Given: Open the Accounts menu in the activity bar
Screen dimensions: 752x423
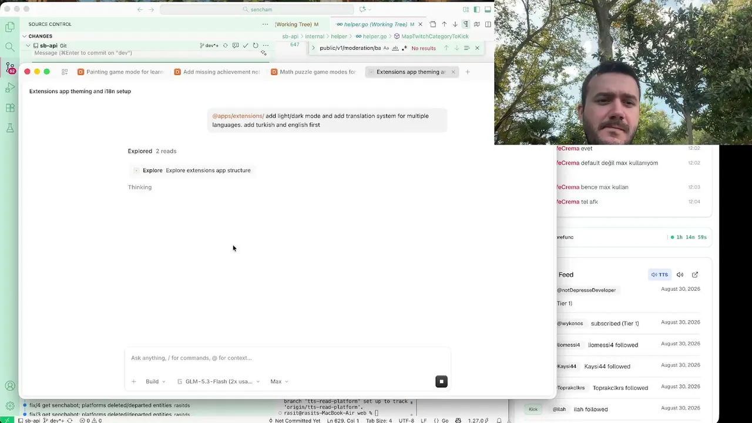Looking at the screenshot, I should pos(10,386).
